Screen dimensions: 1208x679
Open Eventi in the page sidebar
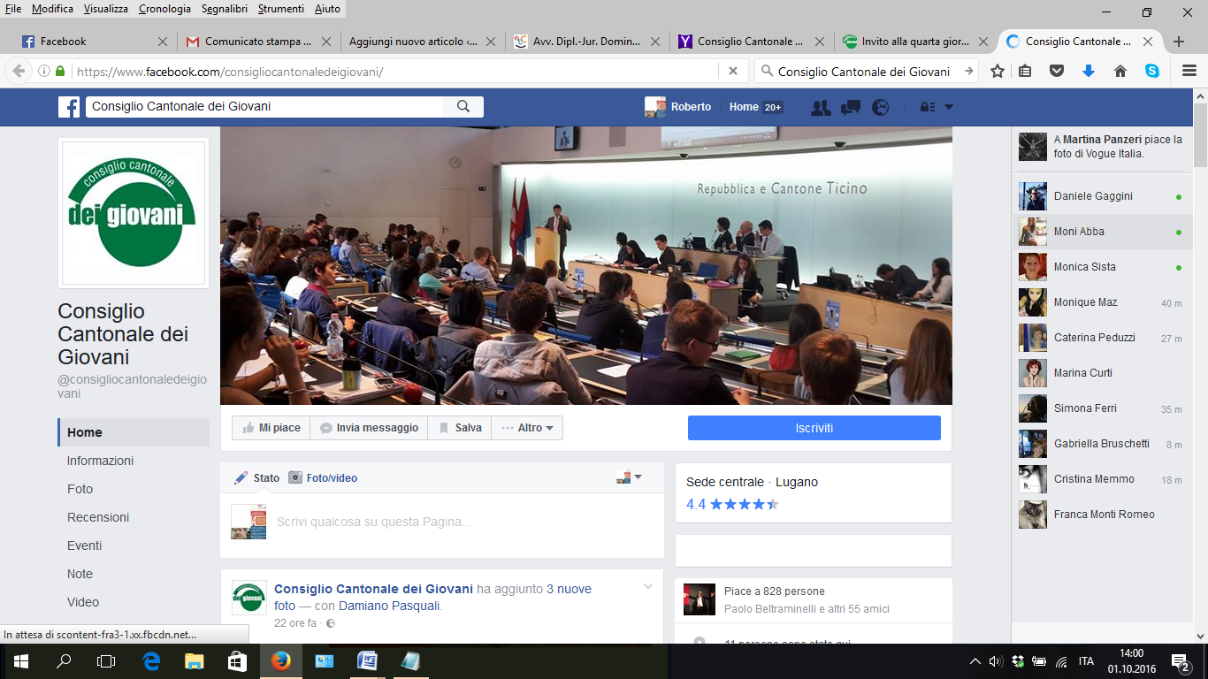[x=84, y=545]
